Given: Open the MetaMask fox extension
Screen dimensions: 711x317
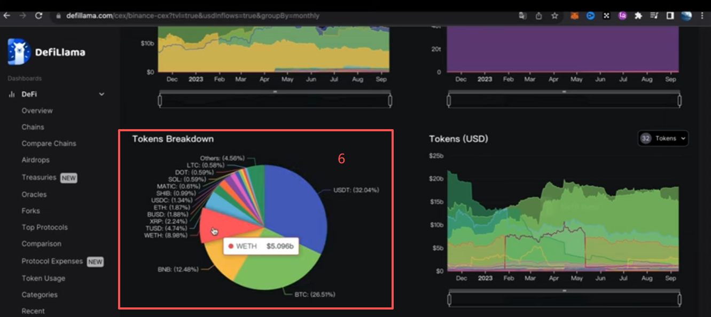Looking at the screenshot, I should (x=575, y=16).
